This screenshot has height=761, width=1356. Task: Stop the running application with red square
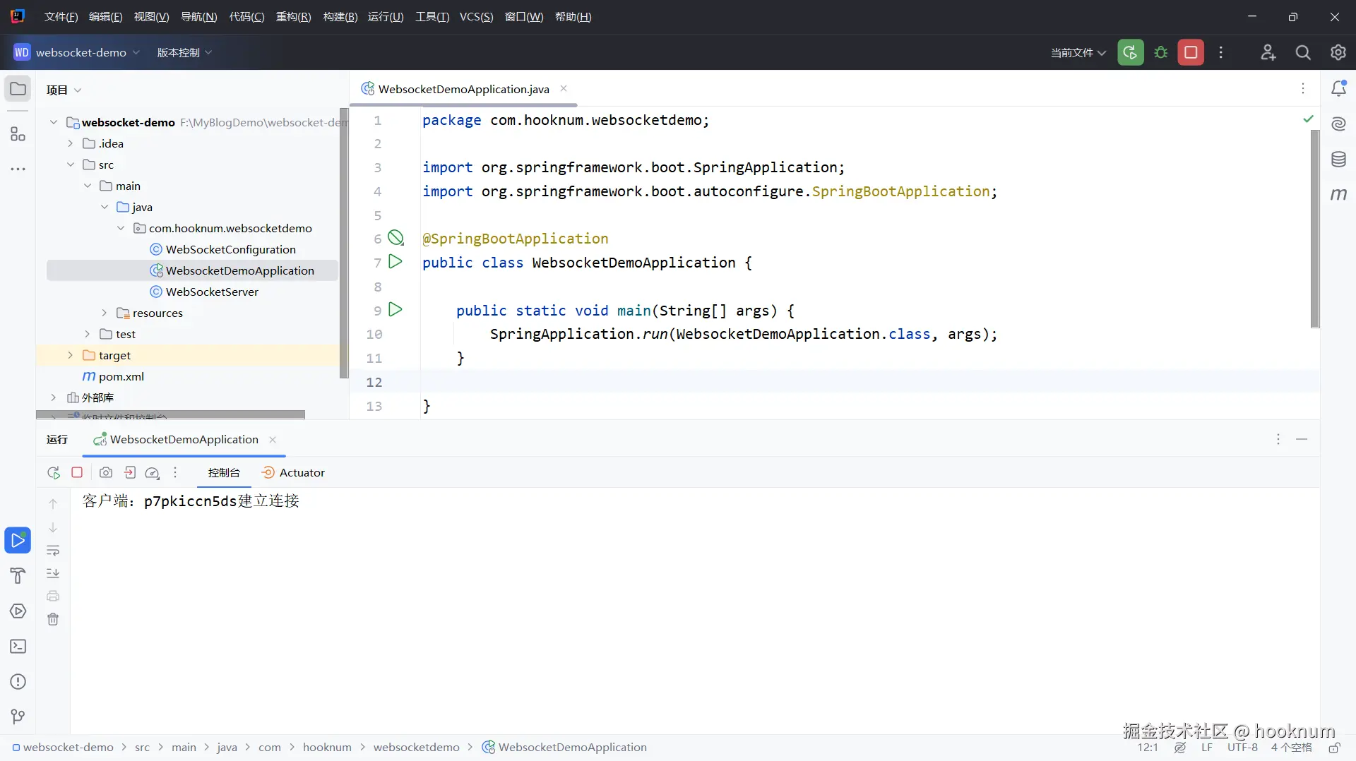(1191, 52)
